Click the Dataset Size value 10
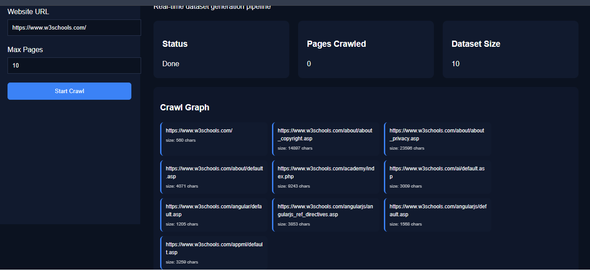This screenshot has height=271, width=590. (456, 64)
